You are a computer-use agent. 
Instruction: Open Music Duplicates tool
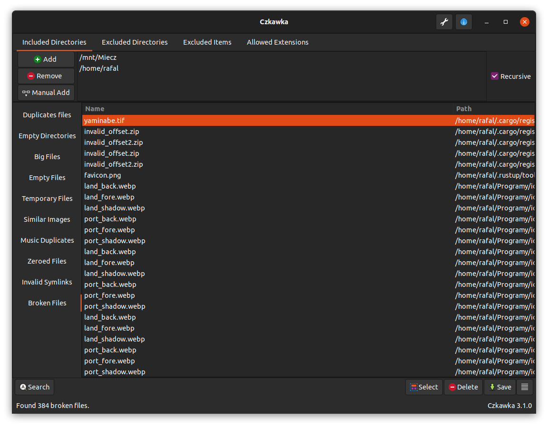pyautogui.click(x=47, y=240)
